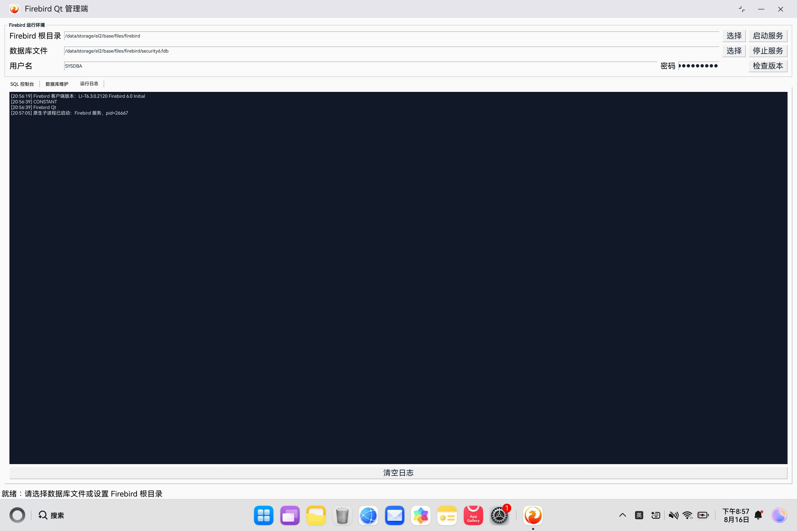Open the taskbar search (搜索)
The height and width of the screenshot is (531, 797).
(51, 515)
